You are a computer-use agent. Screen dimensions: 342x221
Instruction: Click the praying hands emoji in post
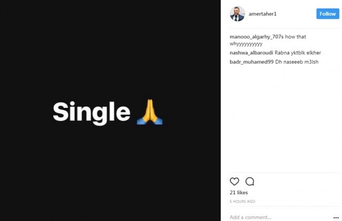[x=150, y=112]
